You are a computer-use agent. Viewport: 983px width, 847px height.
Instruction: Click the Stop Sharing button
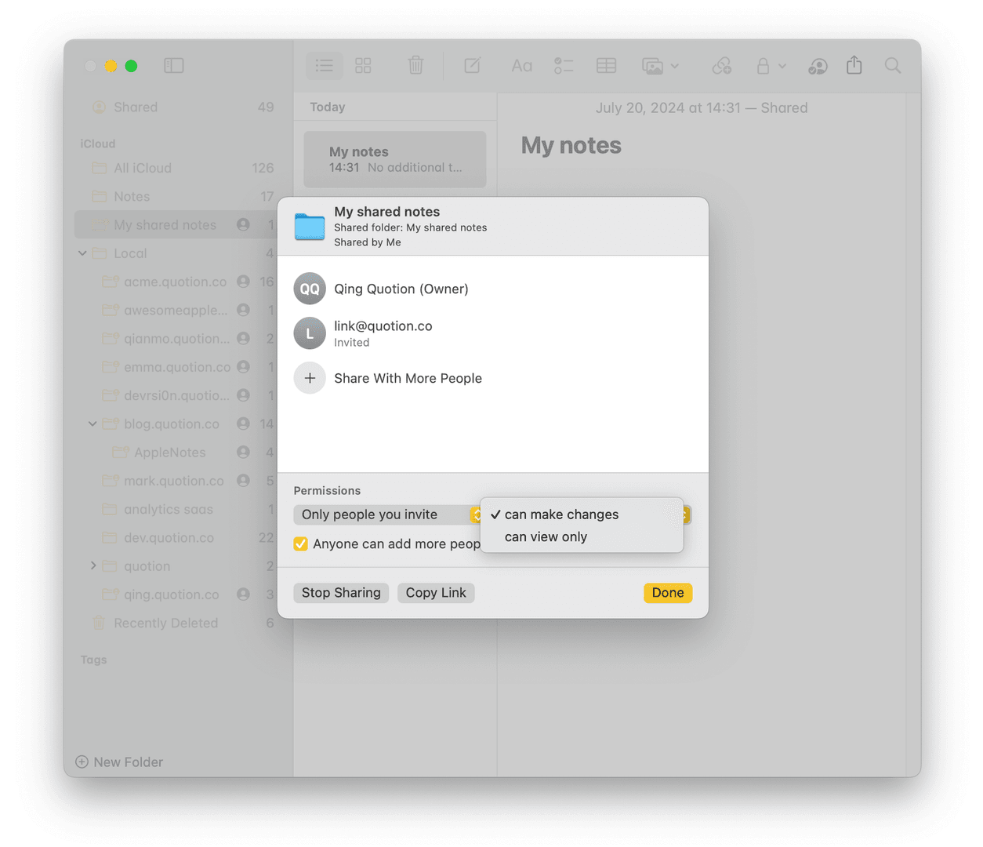[x=341, y=593]
